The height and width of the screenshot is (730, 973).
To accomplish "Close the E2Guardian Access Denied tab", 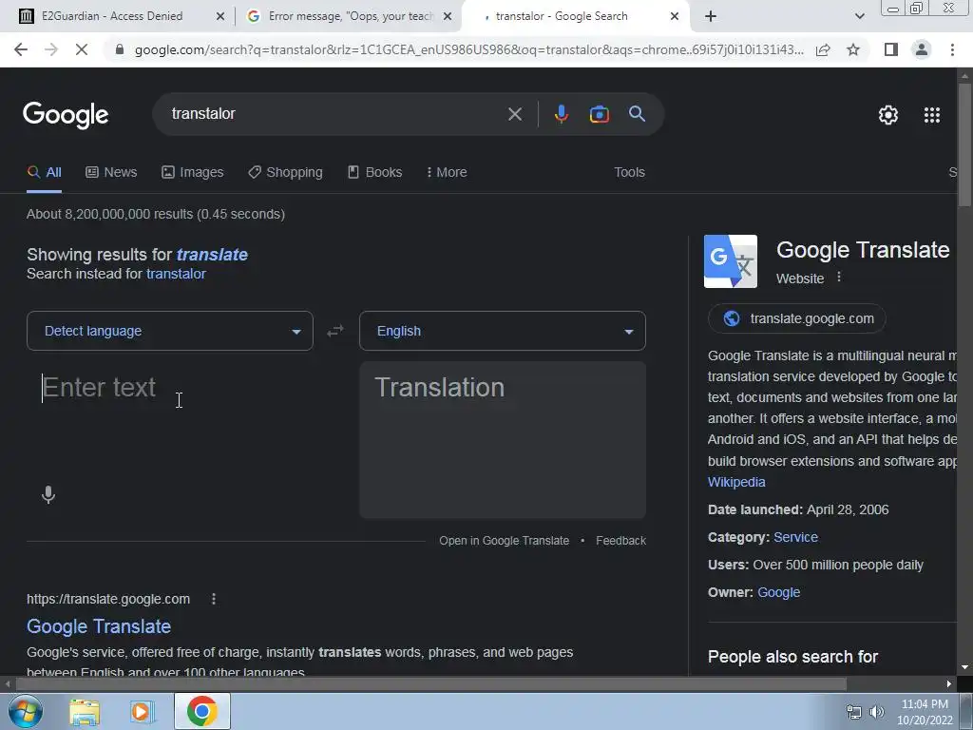I will tap(219, 17).
